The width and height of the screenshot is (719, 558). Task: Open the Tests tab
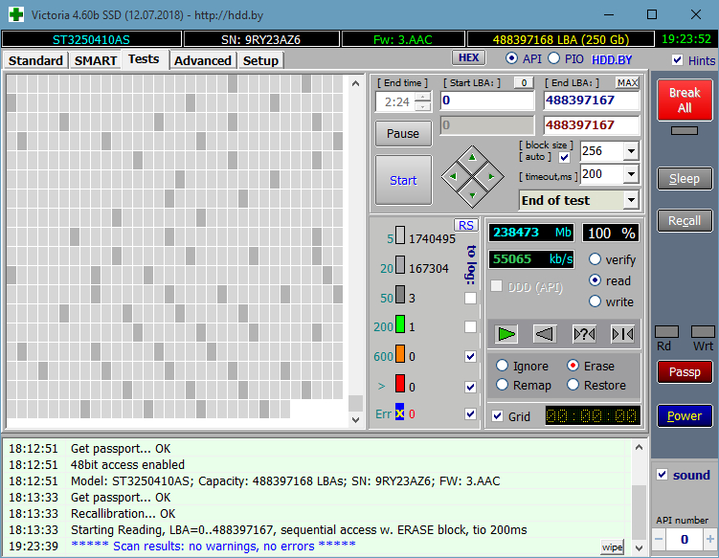click(144, 59)
